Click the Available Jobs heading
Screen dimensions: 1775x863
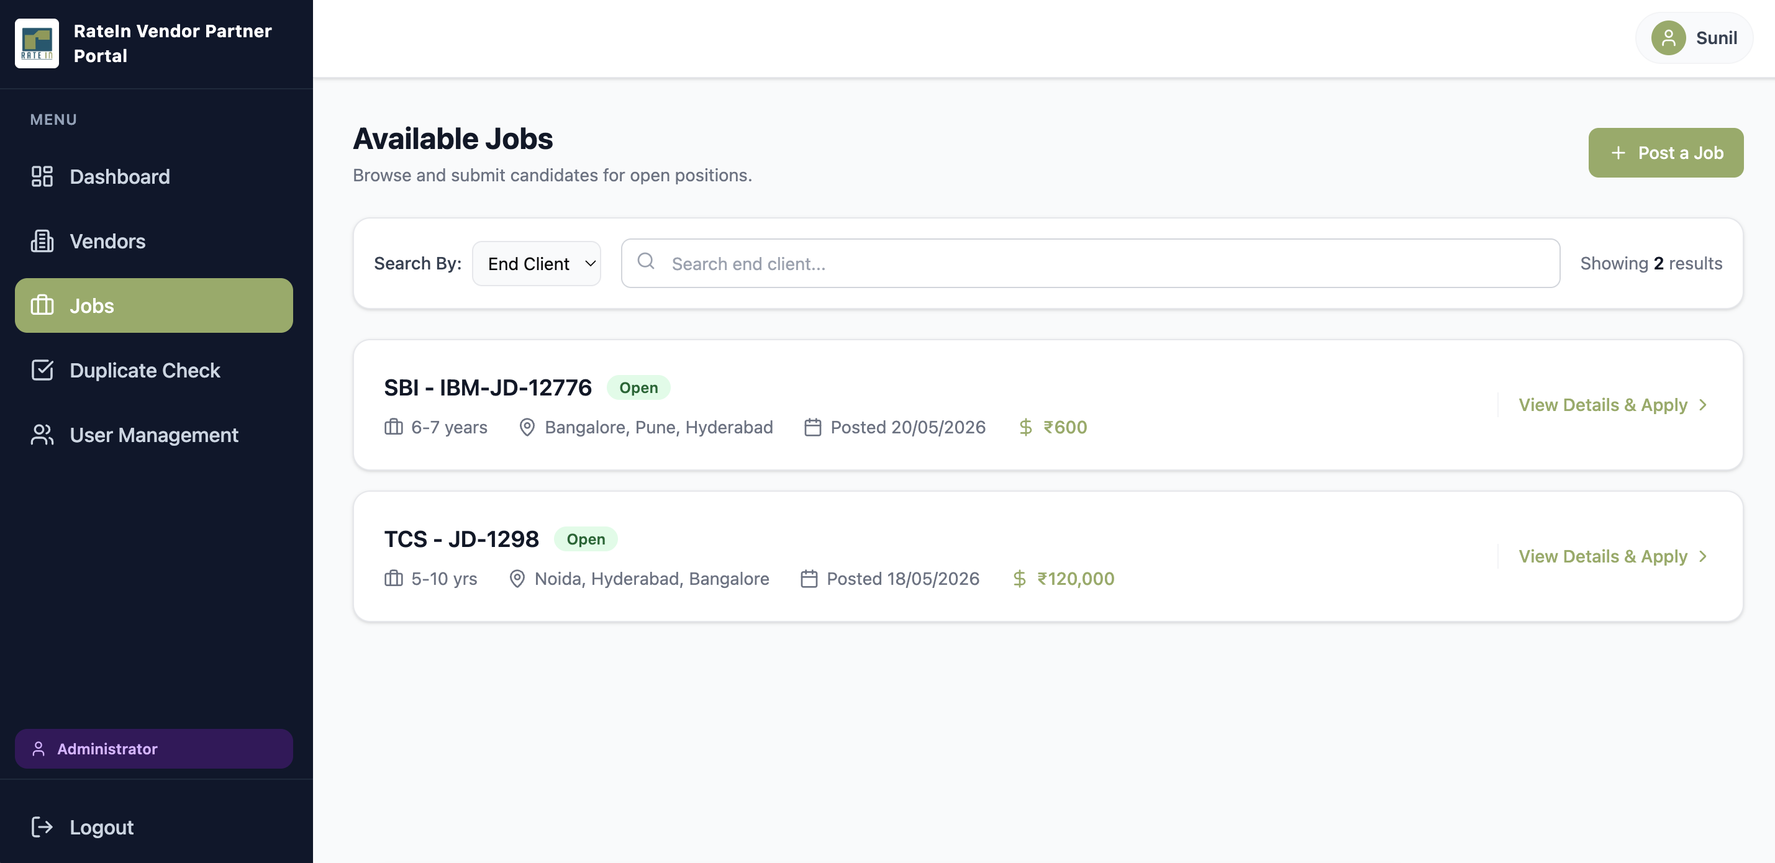tap(453, 138)
